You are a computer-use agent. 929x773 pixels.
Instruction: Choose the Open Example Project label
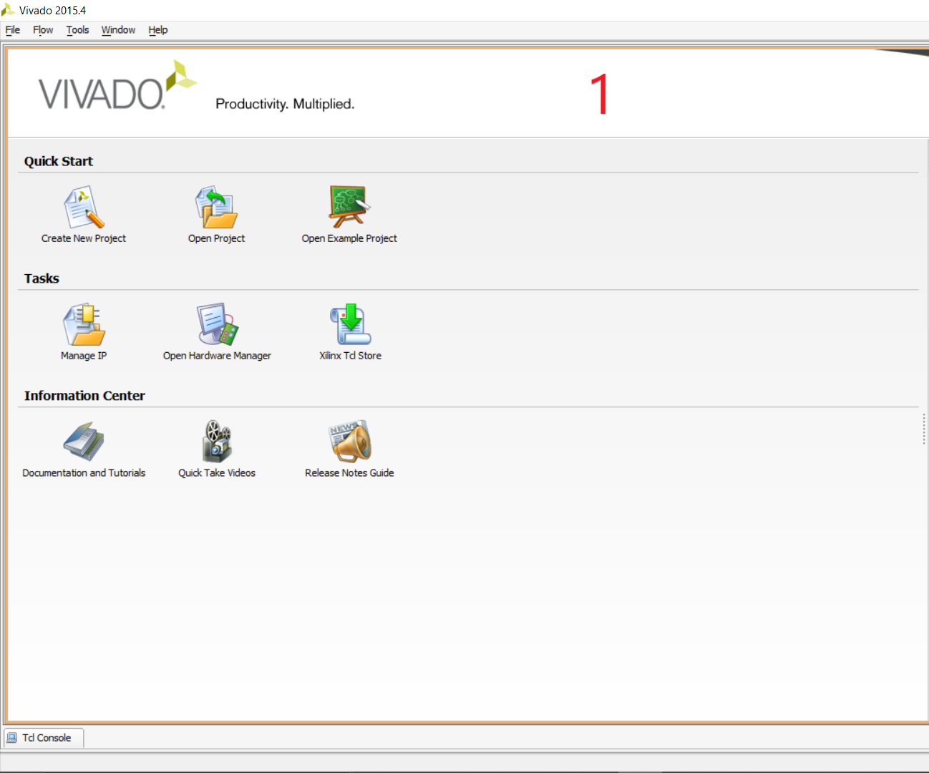click(349, 238)
